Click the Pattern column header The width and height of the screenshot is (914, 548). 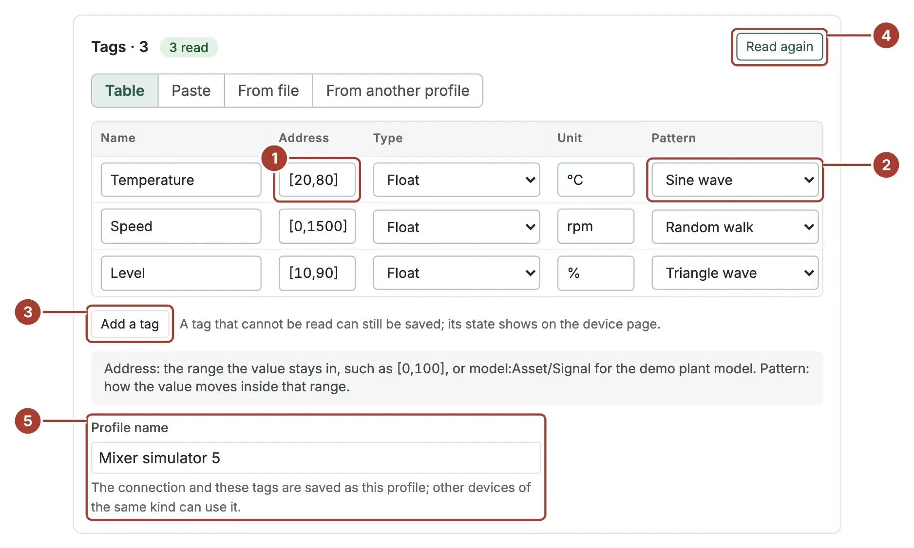[x=673, y=138]
